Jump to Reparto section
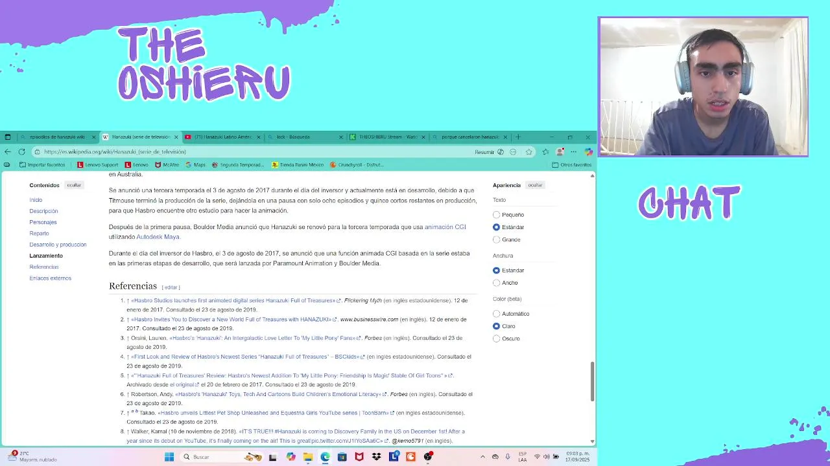The image size is (830, 466). pos(39,233)
